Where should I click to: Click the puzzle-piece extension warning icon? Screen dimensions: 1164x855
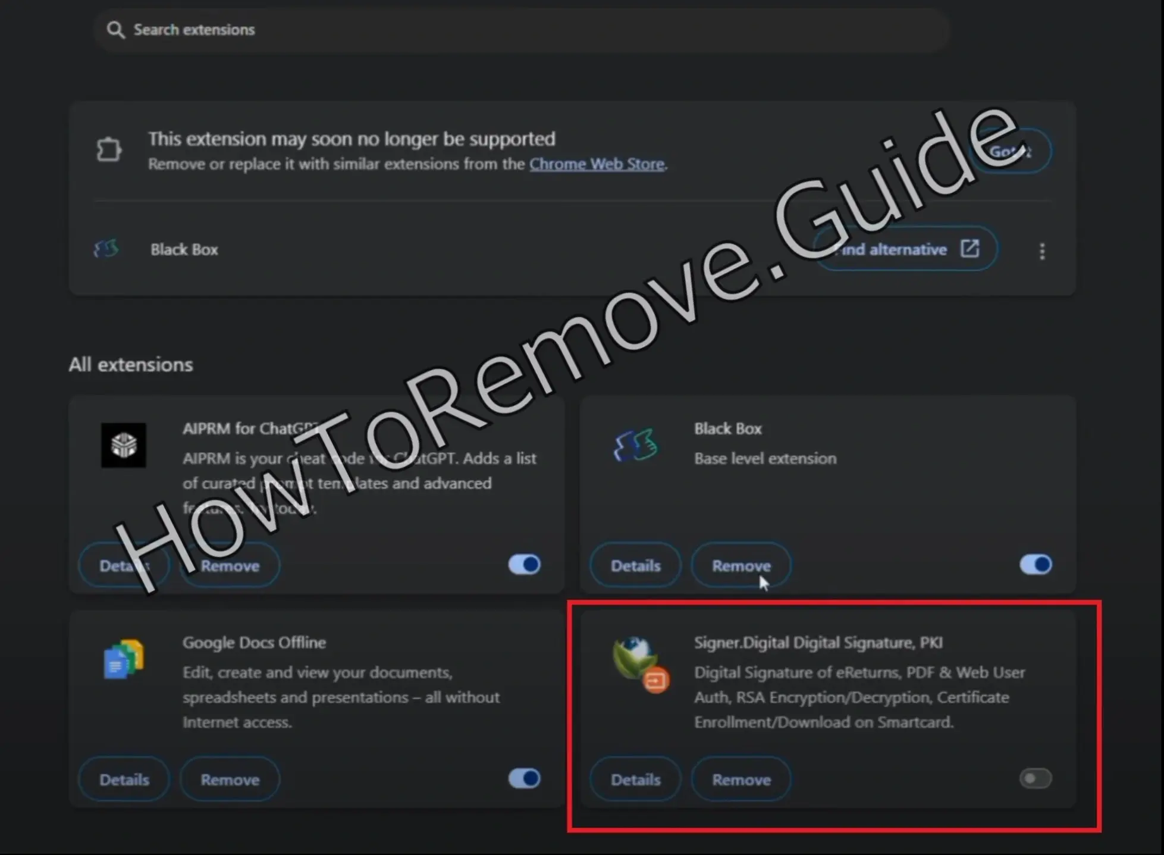tap(109, 149)
